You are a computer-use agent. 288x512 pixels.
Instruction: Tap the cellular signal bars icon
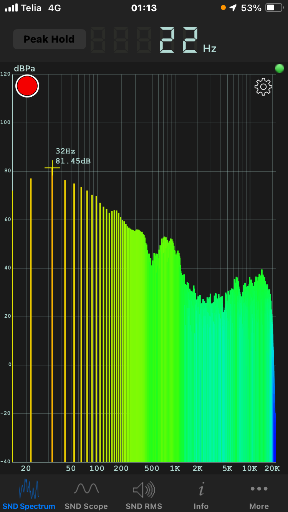point(11,8)
